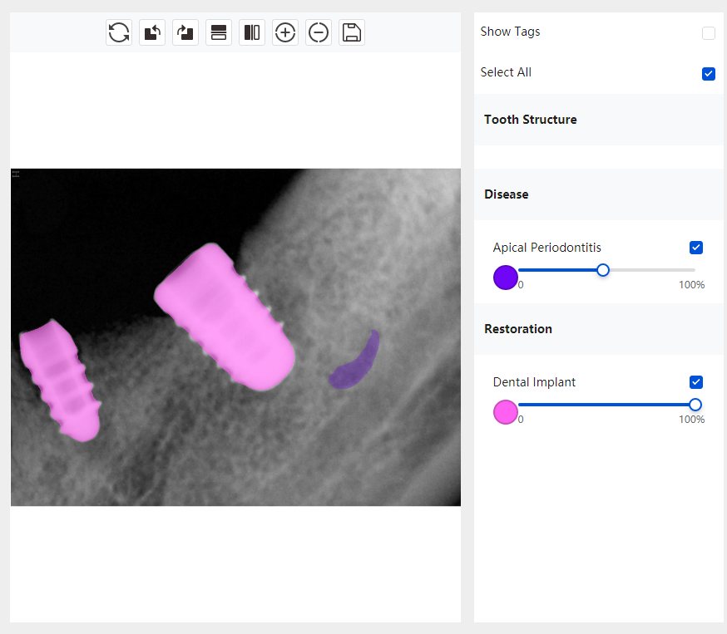Save the image with floppy icon
Image resolution: width=727 pixels, height=634 pixels.
pos(352,32)
